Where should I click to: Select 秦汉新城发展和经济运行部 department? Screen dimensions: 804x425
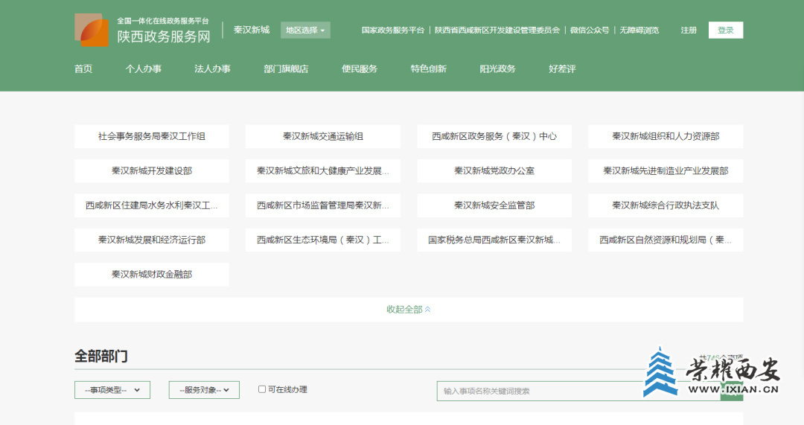152,240
